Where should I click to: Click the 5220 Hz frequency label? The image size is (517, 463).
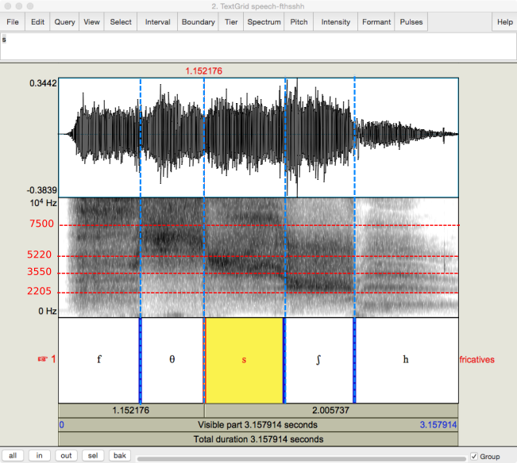40,254
